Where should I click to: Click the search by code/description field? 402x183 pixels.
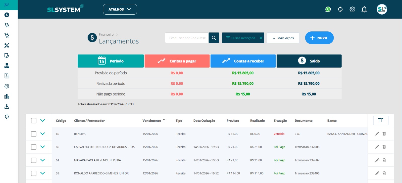[x=187, y=38]
